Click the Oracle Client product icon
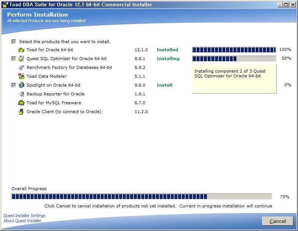 pyautogui.click(x=21, y=112)
